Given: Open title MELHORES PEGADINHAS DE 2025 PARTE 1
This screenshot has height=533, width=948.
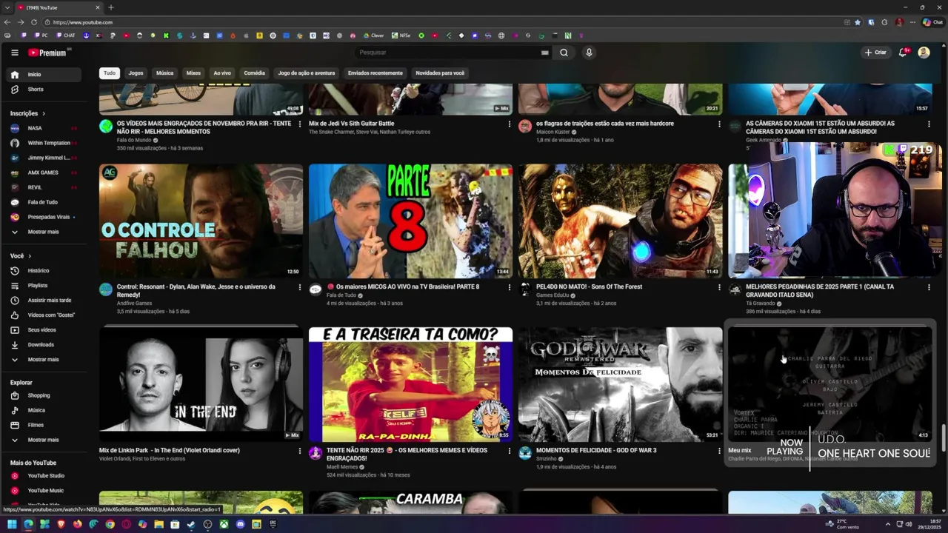Looking at the screenshot, I should [x=820, y=291].
